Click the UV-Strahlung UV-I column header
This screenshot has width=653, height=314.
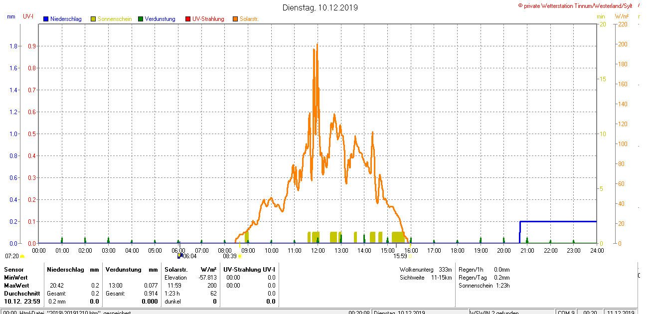(x=249, y=270)
